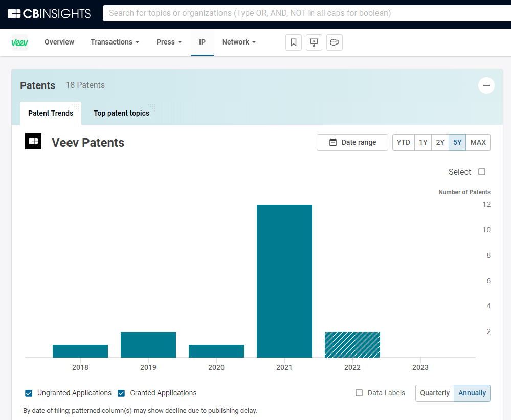Bookmark this company profile
Screen dimensions: 511x420
point(294,42)
